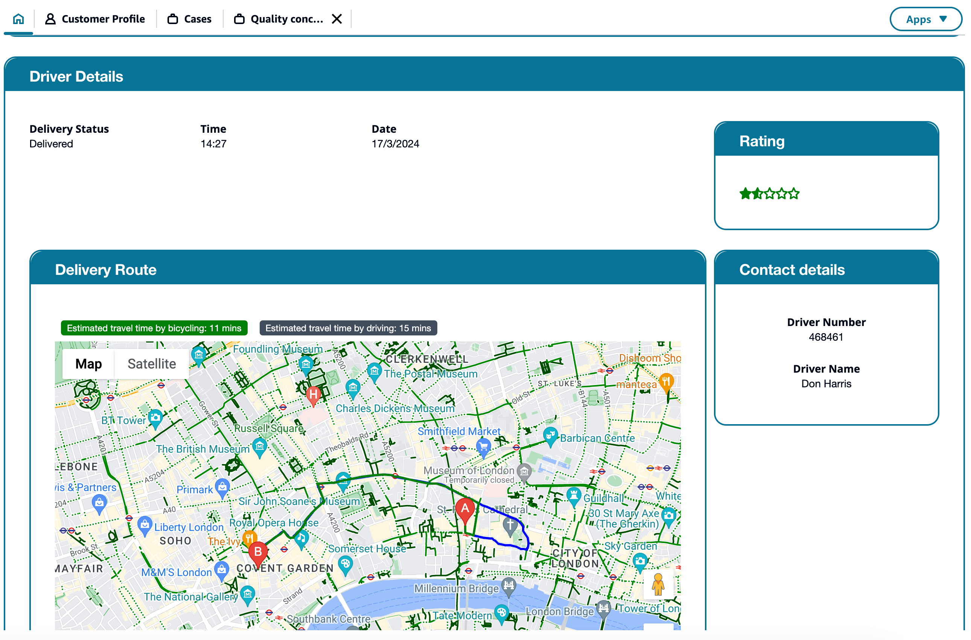
Task: Click the Street View pegman icon
Action: pyautogui.click(x=657, y=584)
